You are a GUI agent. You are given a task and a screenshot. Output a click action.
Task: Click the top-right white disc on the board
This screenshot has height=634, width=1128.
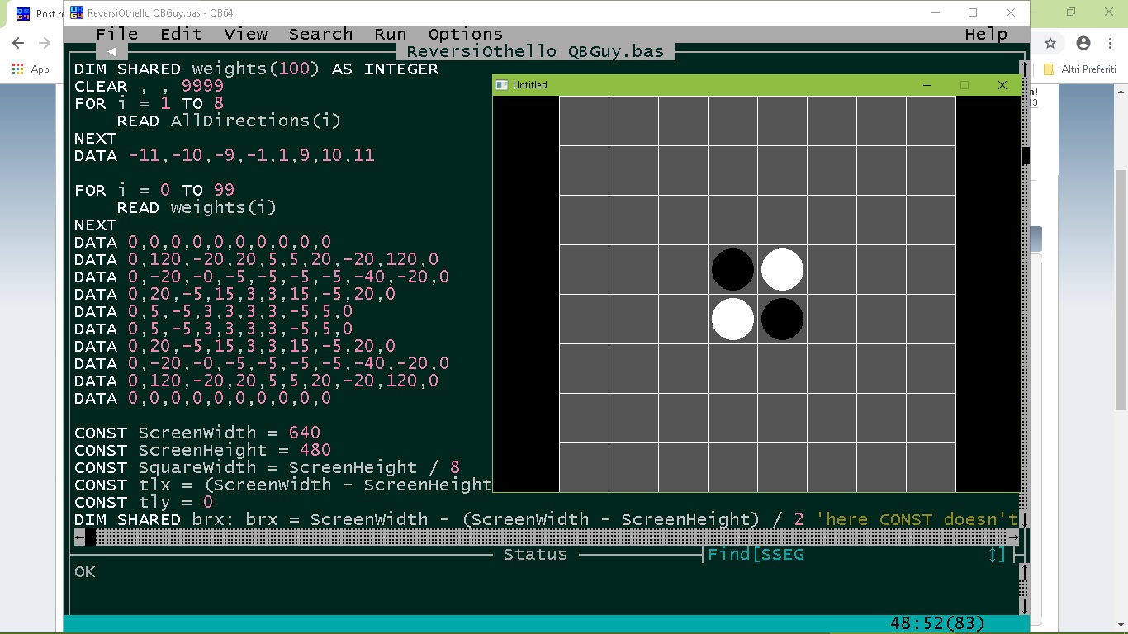[x=782, y=270]
